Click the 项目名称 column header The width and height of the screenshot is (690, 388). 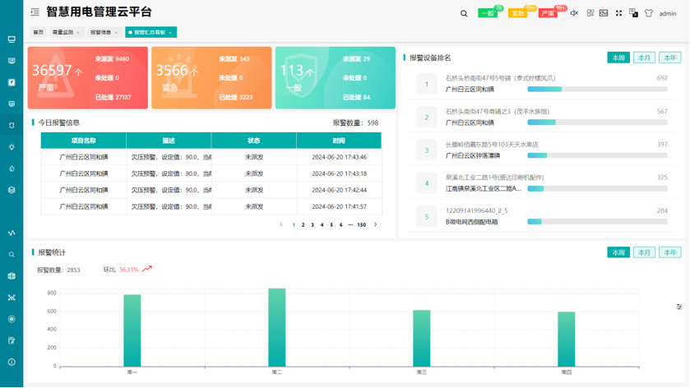(84, 141)
